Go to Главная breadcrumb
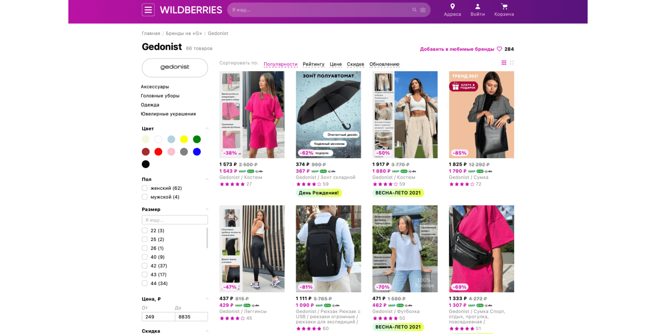The image size is (656, 334). 151,33
